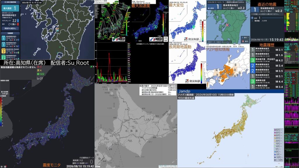Select the M 3.5 row in the right 地震履歴 list
Viewport: 299px width, 168px height.
click(267, 71)
